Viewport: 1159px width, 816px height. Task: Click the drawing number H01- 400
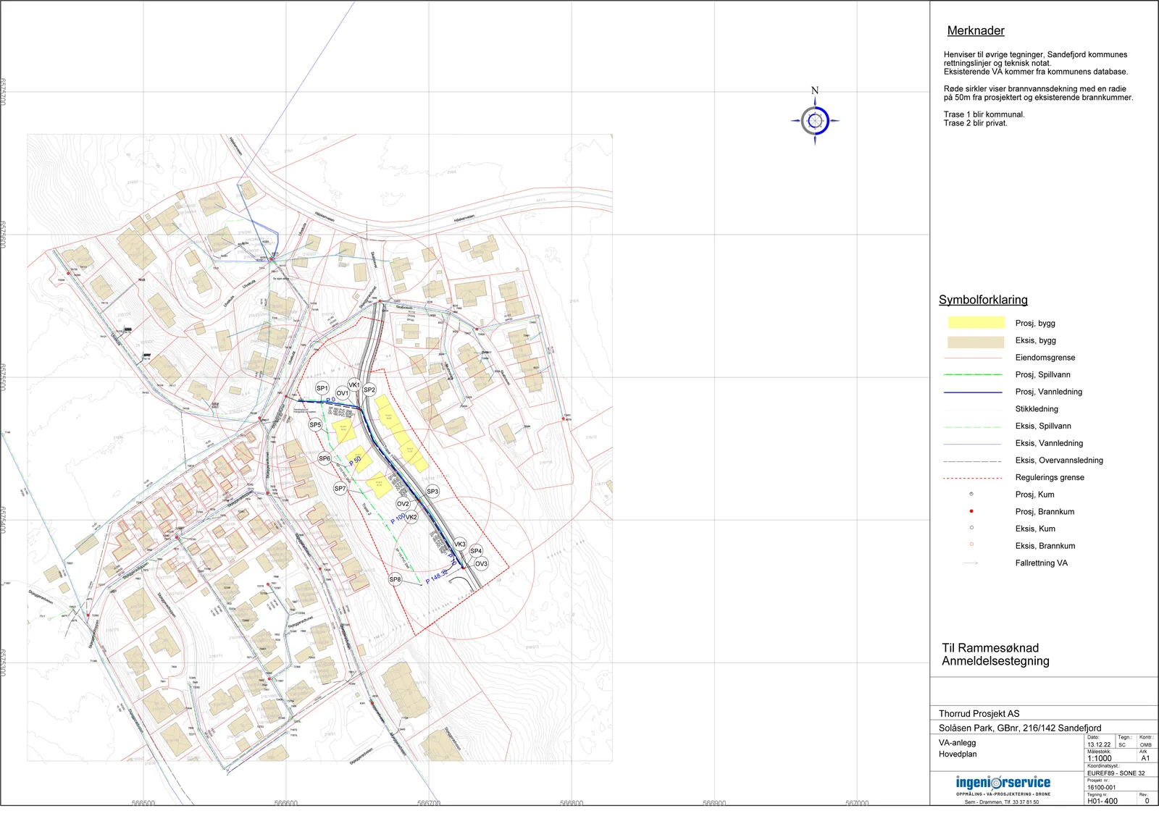tap(1102, 802)
